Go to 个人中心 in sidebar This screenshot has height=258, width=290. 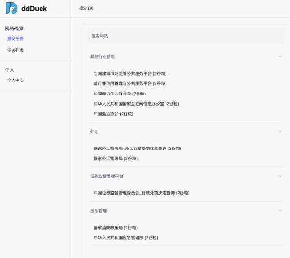15,80
